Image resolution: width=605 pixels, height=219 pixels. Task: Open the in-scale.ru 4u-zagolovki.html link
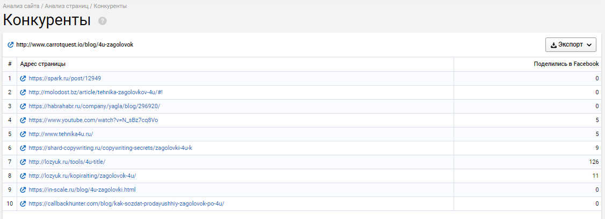[82, 190]
